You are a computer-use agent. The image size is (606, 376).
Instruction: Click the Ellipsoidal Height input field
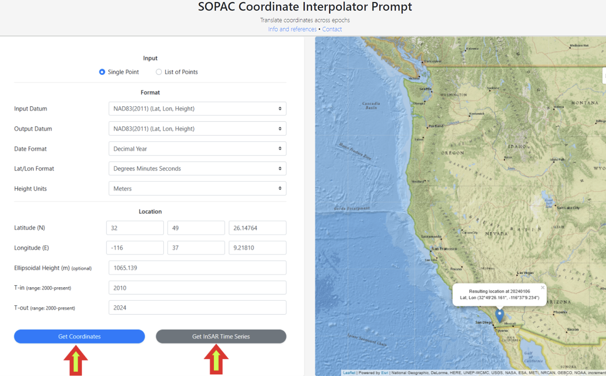(x=197, y=268)
